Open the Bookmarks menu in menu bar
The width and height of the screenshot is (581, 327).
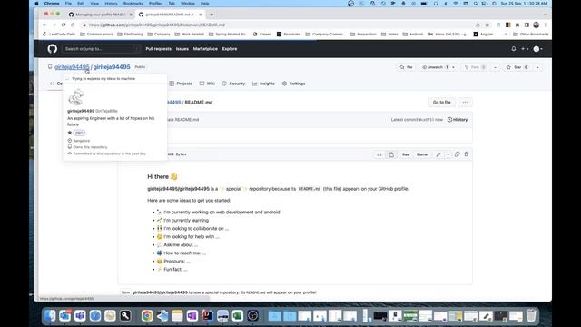(x=133, y=4)
